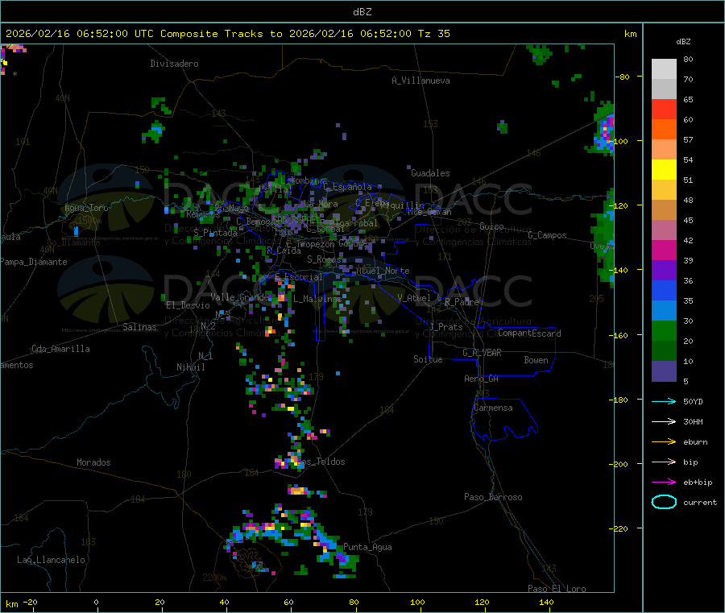Select the green 20-30 dBZ legend swatch
The height and width of the screenshot is (613, 725).
coord(664,330)
